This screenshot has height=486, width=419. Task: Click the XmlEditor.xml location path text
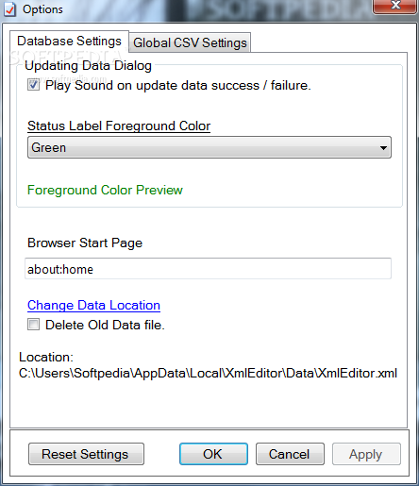tap(208, 373)
